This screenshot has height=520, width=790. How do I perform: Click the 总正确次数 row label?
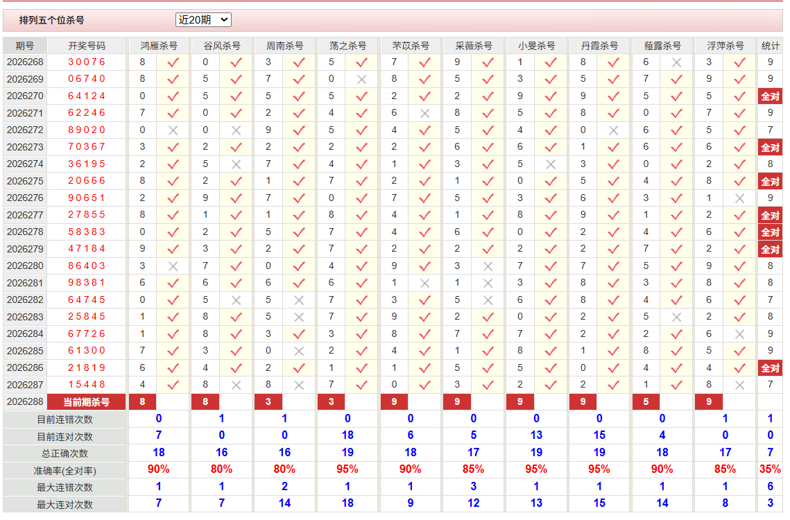pos(65,453)
